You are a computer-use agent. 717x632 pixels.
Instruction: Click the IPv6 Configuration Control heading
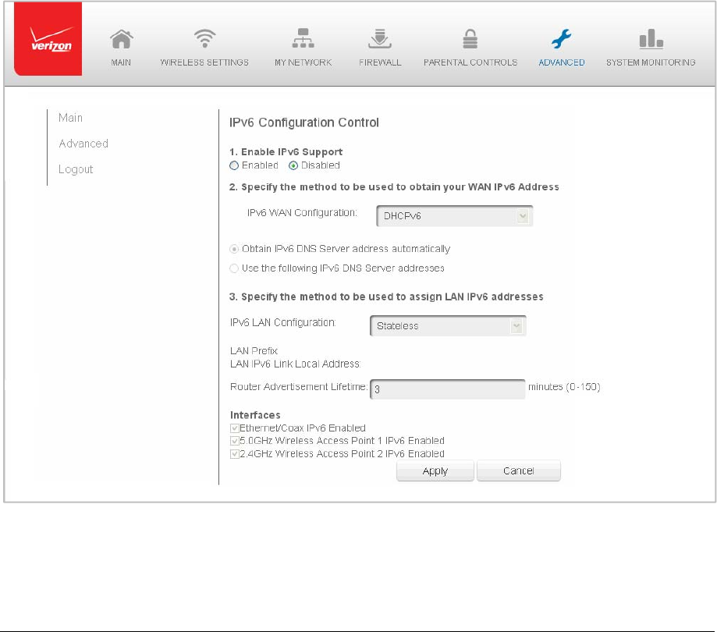(304, 122)
